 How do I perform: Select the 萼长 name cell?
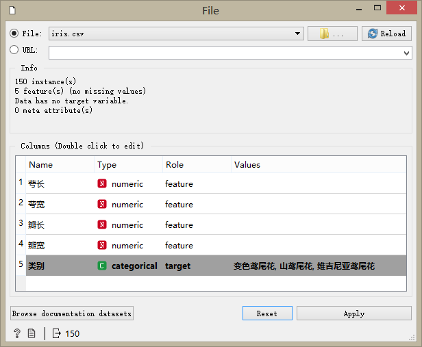[60, 183]
